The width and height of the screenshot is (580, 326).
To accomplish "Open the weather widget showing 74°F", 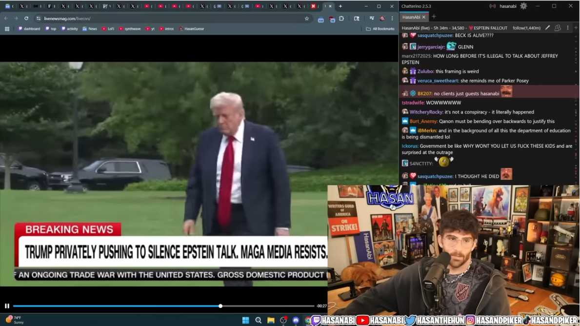I will click(15, 320).
